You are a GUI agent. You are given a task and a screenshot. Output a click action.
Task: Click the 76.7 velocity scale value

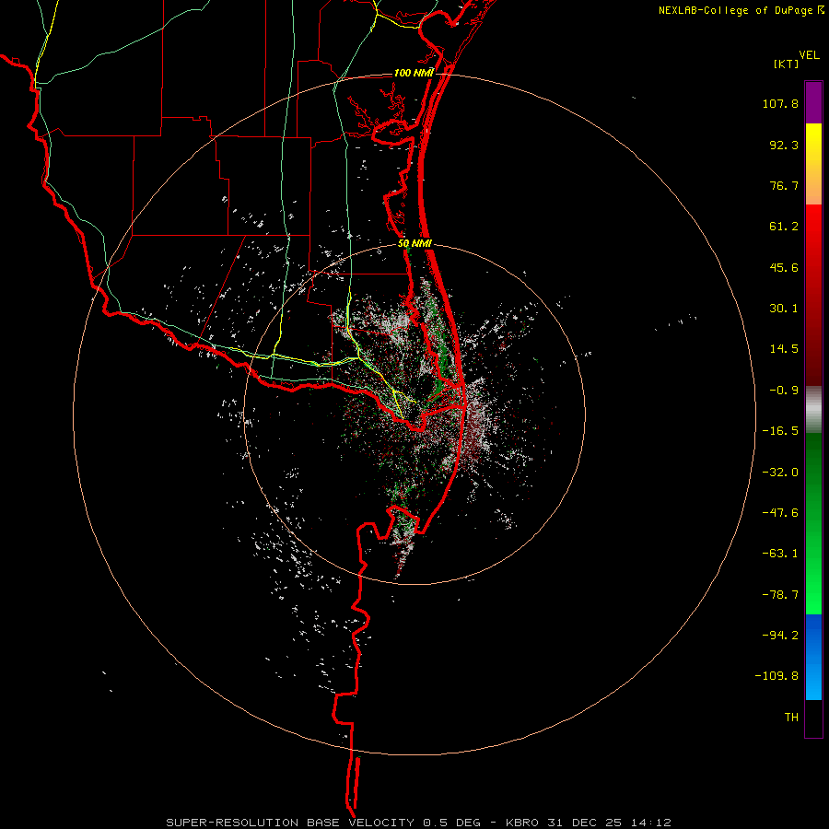tap(784, 185)
